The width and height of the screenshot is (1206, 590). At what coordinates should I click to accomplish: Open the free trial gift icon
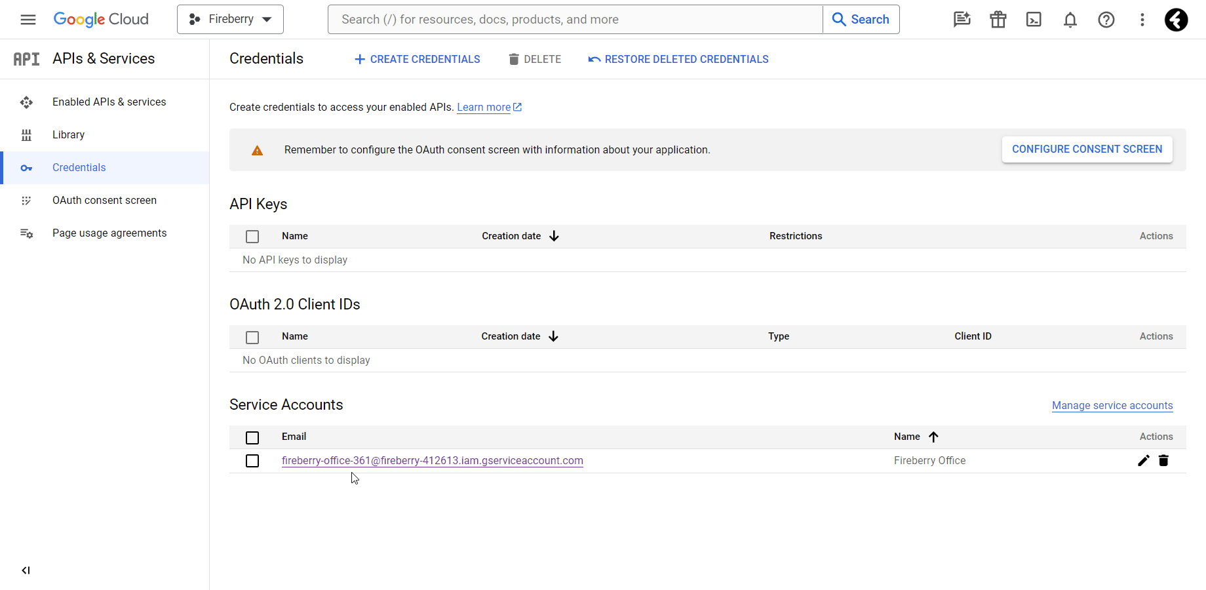pos(998,20)
